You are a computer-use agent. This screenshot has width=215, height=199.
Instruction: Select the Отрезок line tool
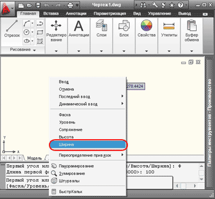[x=12, y=29]
